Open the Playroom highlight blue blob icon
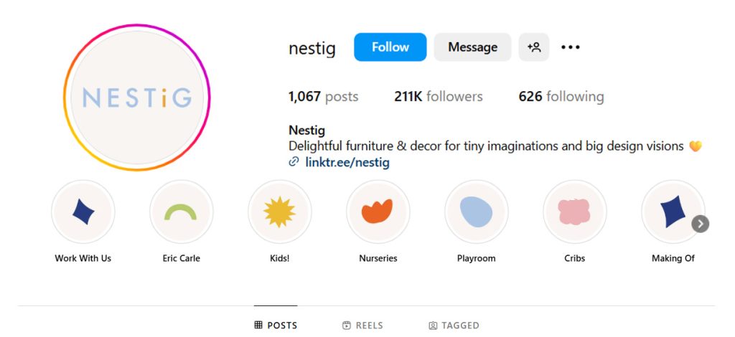This screenshot has height=337, width=735. [476, 212]
